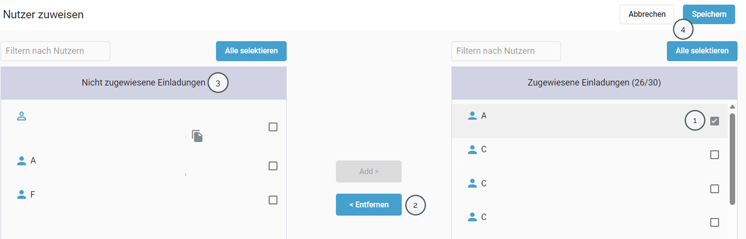Click user icon of third C in assigned list
The width and height of the screenshot is (746, 239).
click(472, 217)
